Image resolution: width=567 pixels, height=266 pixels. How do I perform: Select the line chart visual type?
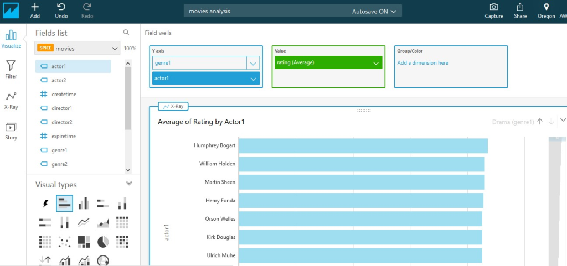click(x=84, y=222)
